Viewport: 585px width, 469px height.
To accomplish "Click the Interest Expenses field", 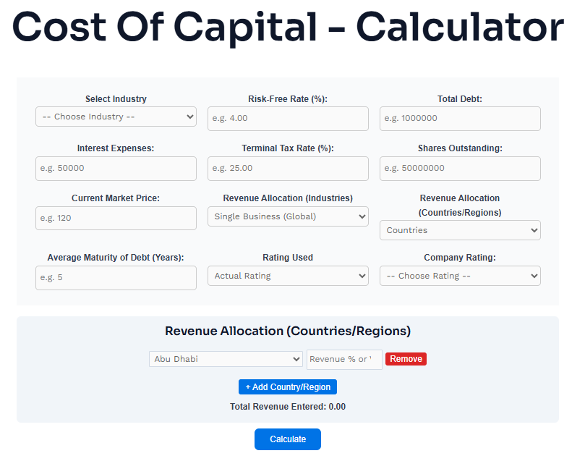I will pyautogui.click(x=116, y=169).
